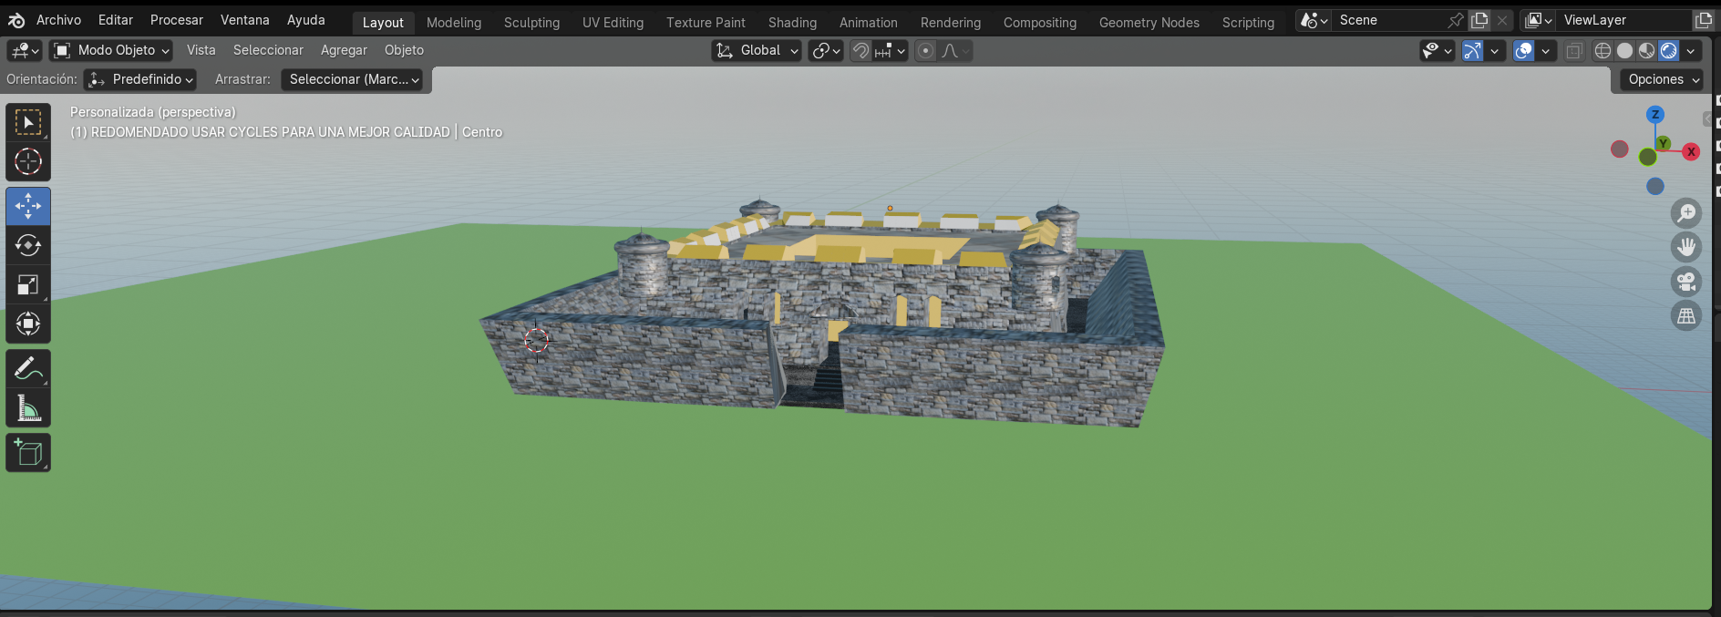The width and height of the screenshot is (1721, 617).
Task: Switch to orthographic view with grid icon
Action: (x=1686, y=316)
